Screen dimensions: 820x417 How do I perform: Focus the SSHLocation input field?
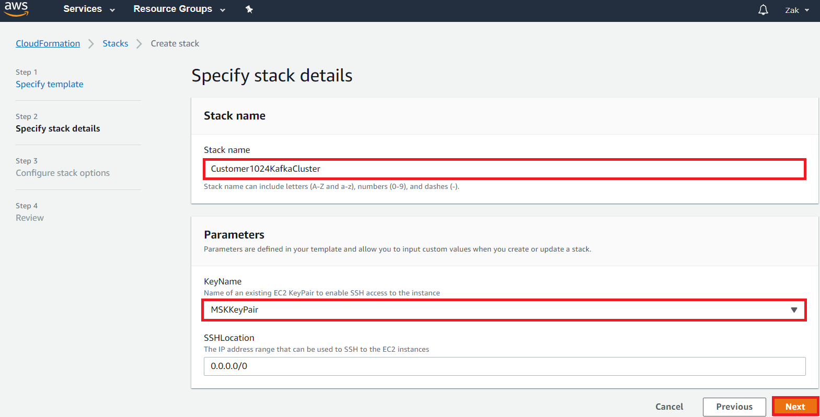coord(504,366)
